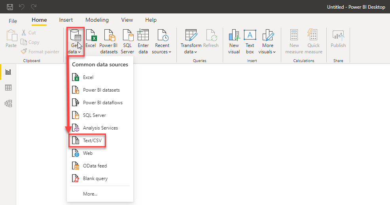
Task: Click the Copy button in Clipboard
Action: tap(30, 42)
